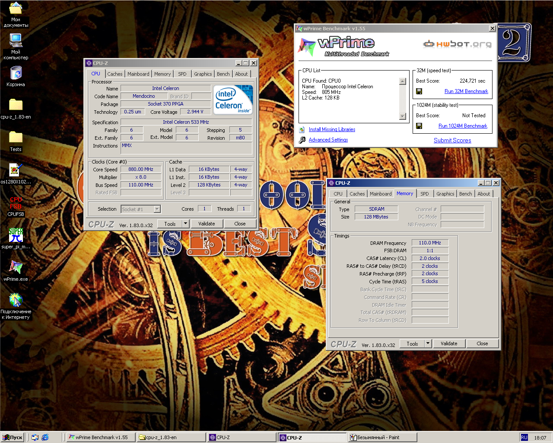Viewport: 553px width, 443px height.
Task: Open Mainboard tab in right CPU-Z window
Action: pyautogui.click(x=381, y=194)
